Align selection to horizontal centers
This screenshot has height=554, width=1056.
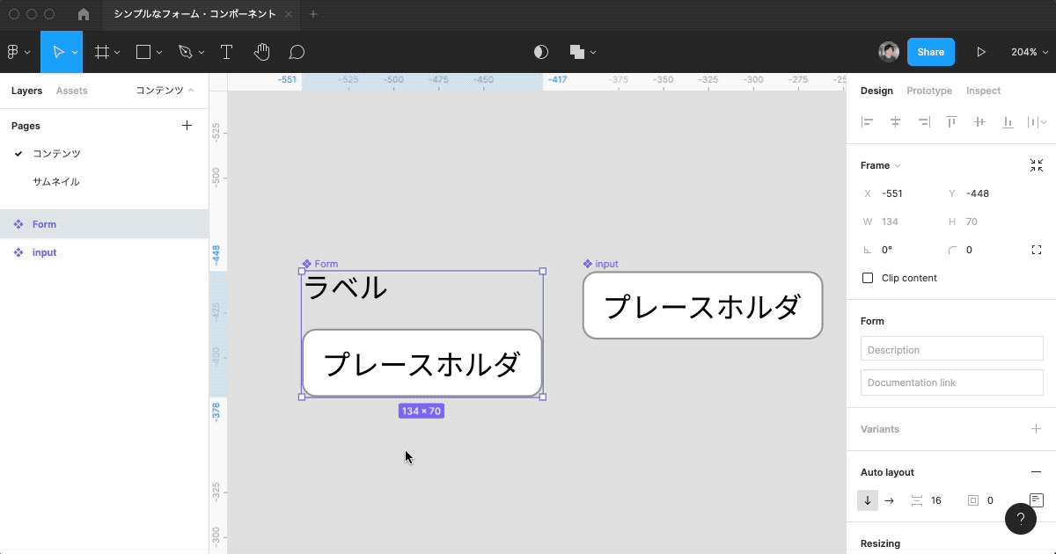pos(895,122)
